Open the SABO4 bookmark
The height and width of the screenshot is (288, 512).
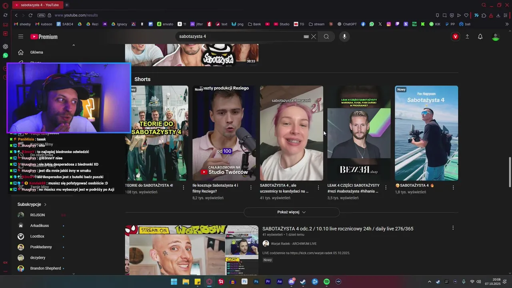coord(65,24)
